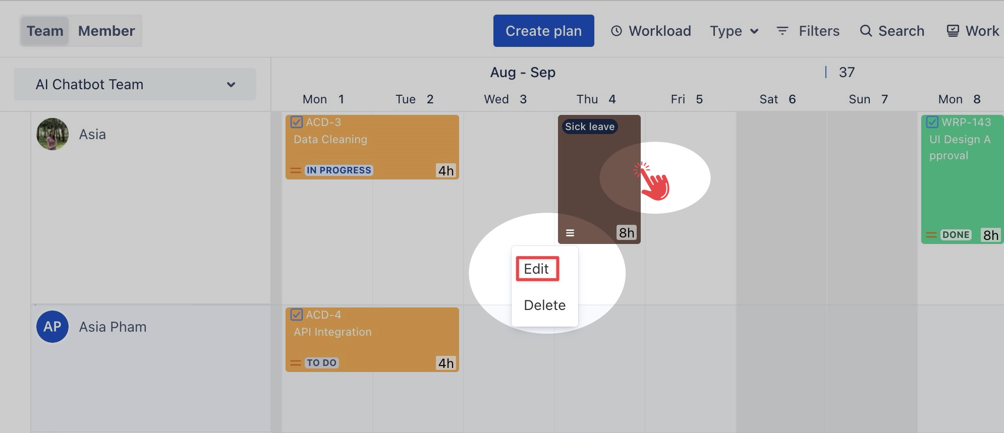Screen dimensions: 1004x433
Task: Click the ACD-4 task checkbox icon
Action: coord(297,315)
